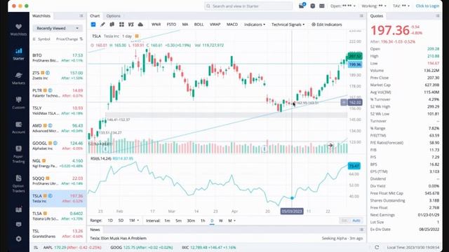Toggle the blue chart checkbox icon

coord(93,24)
